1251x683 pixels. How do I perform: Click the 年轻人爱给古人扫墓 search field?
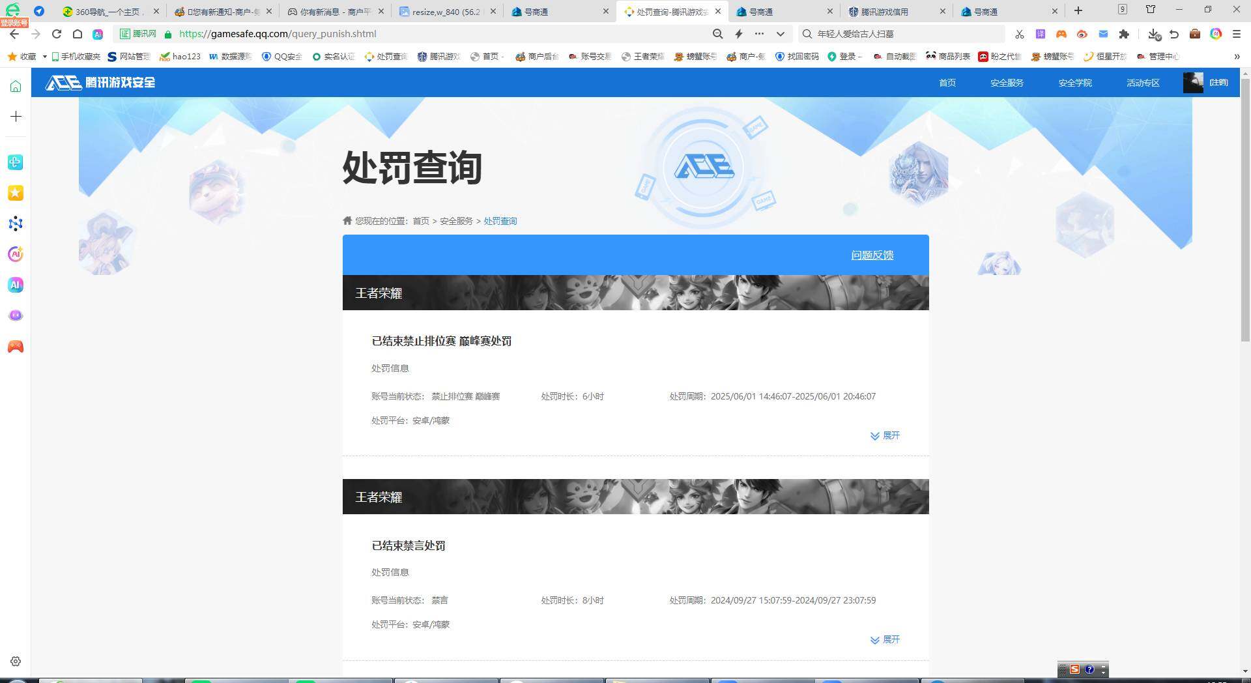pos(899,34)
